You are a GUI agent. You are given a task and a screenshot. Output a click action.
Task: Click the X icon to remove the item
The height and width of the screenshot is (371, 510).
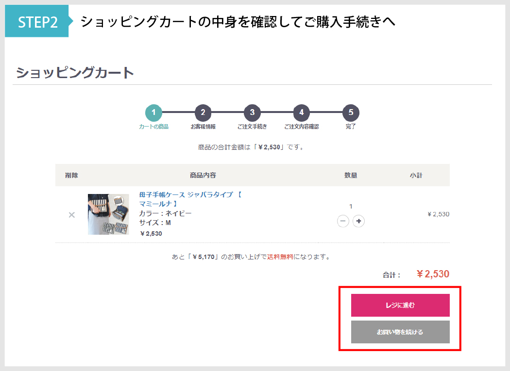point(72,215)
